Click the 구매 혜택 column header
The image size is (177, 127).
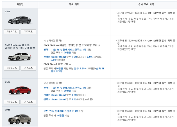pos(74,4)
